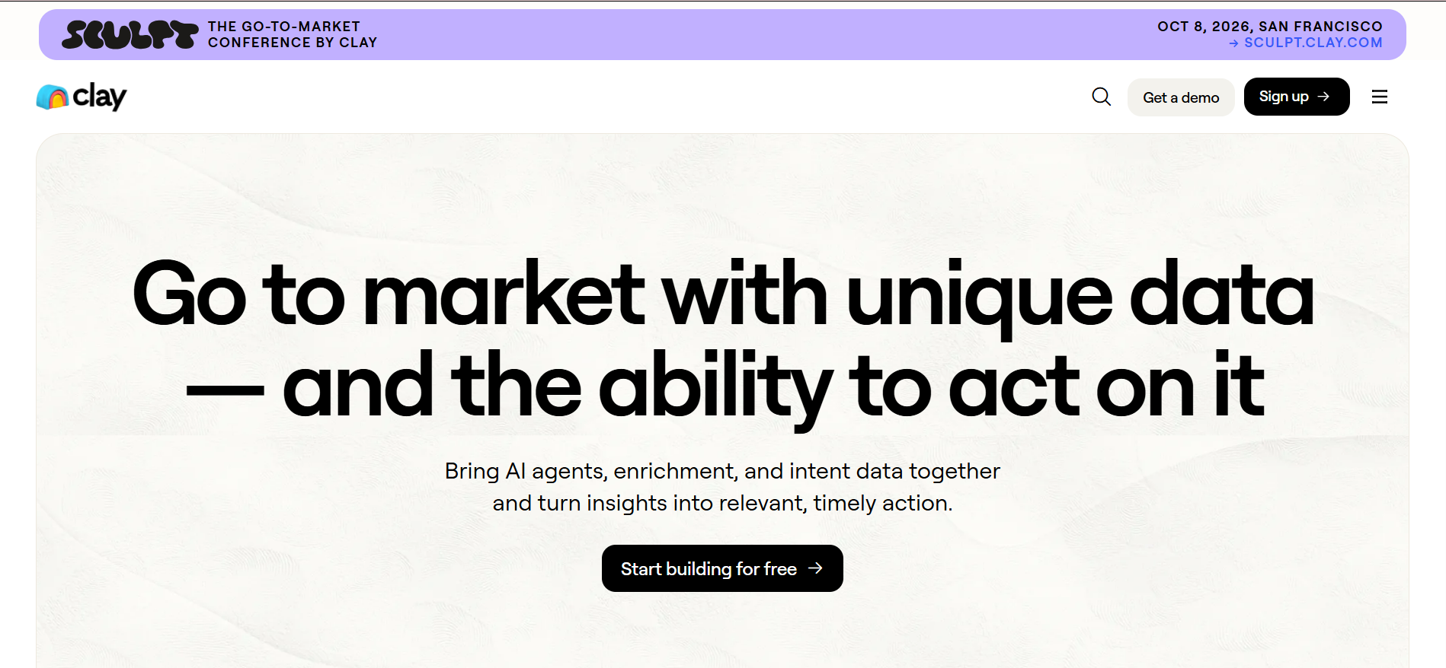Click the "Go to market with unique data" headline
The image size is (1446, 668).
pos(722,295)
